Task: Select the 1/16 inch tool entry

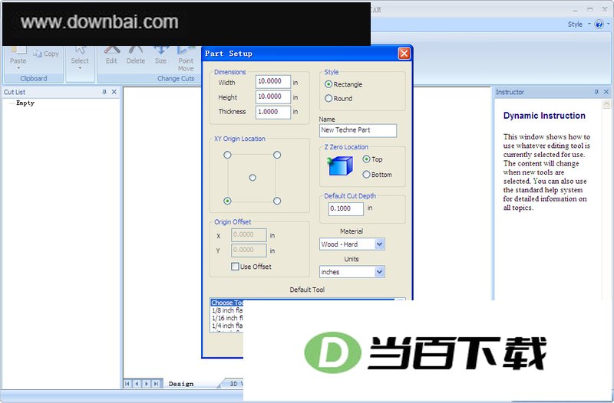Action: point(227,318)
